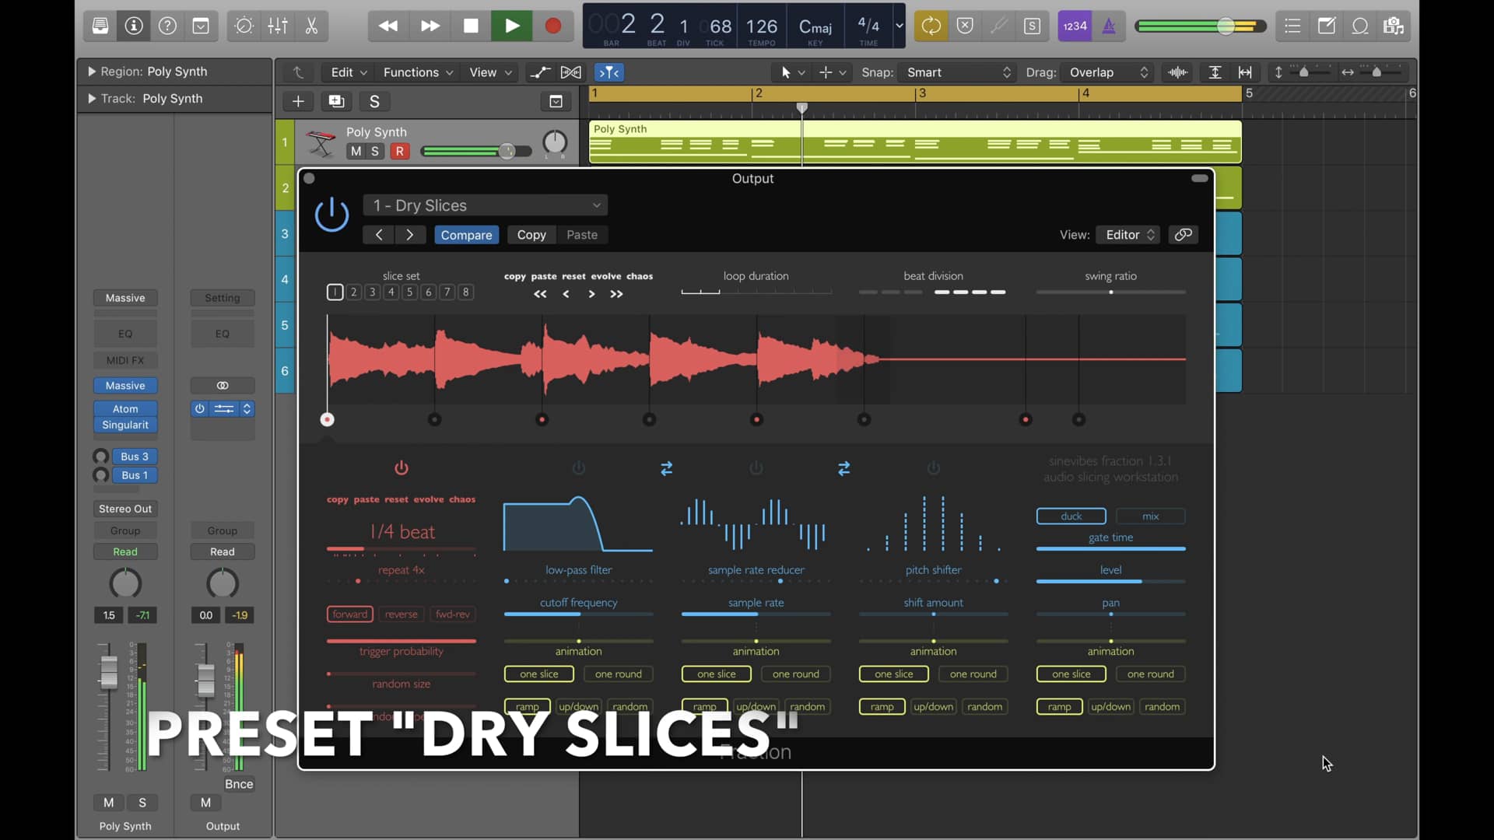Viewport: 1494px width, 840px height.
Task: Click the scissors editors icon
Action: coord(311,26)
